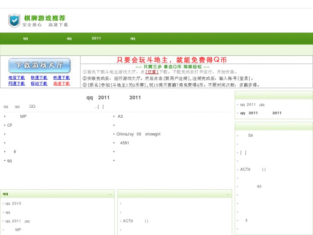Select the first qq item in nav bar
Viewport: 313px width, 235px height.
pyautogui.click(x=25, y=38)
